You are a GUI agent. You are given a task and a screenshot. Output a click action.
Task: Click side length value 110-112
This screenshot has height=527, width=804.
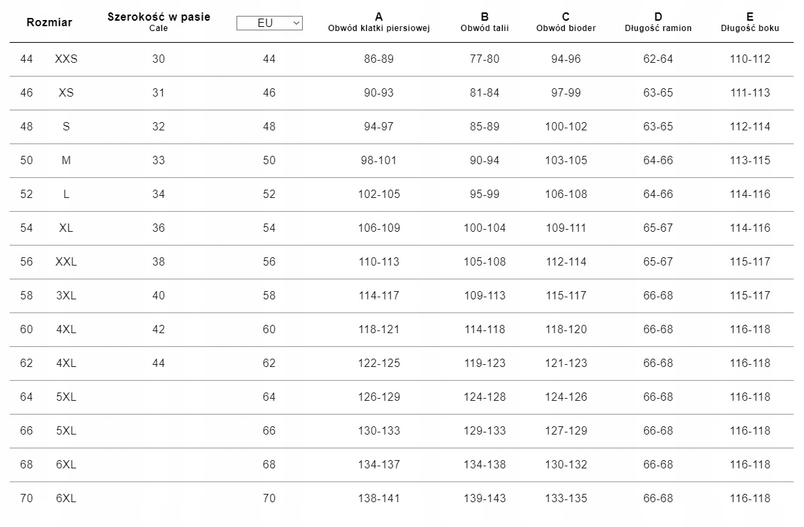pyautogui.click(x=750, y=59)
